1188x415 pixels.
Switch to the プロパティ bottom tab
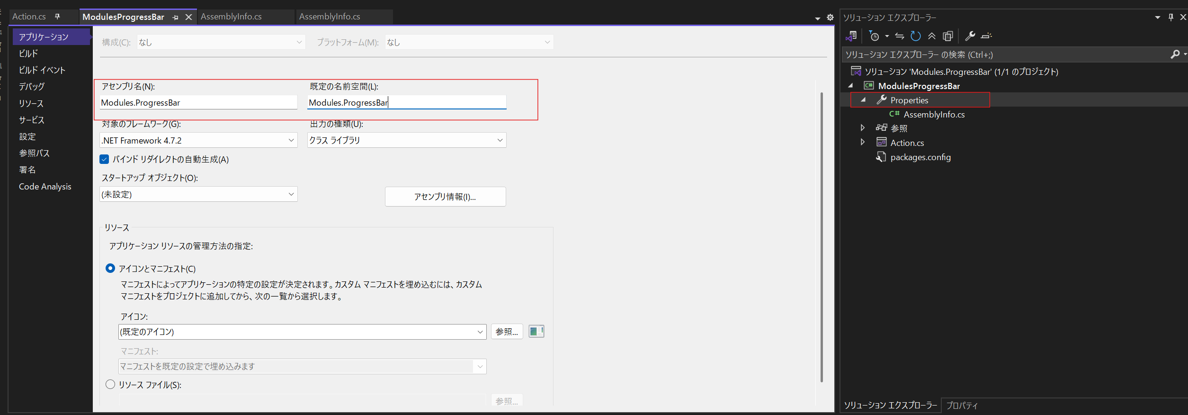(962, 406)
